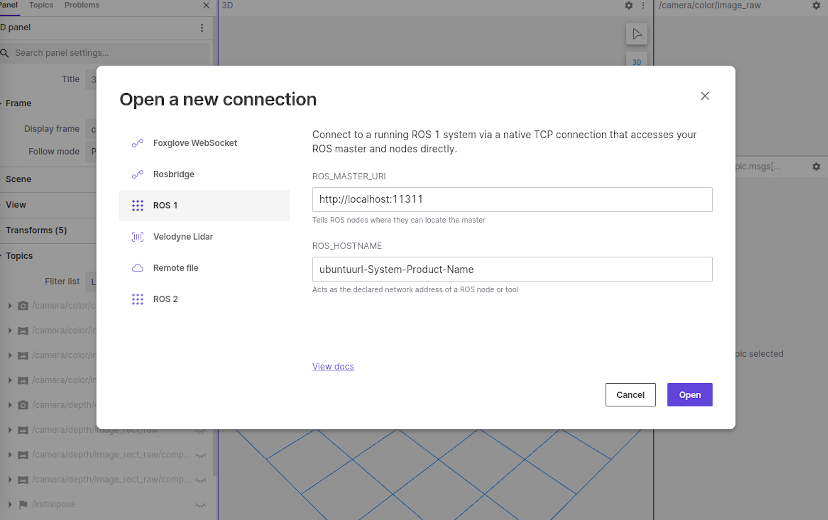Select the Remote file cloud icon
Viewport: 828px width, 520px height.
pos(138,268)
